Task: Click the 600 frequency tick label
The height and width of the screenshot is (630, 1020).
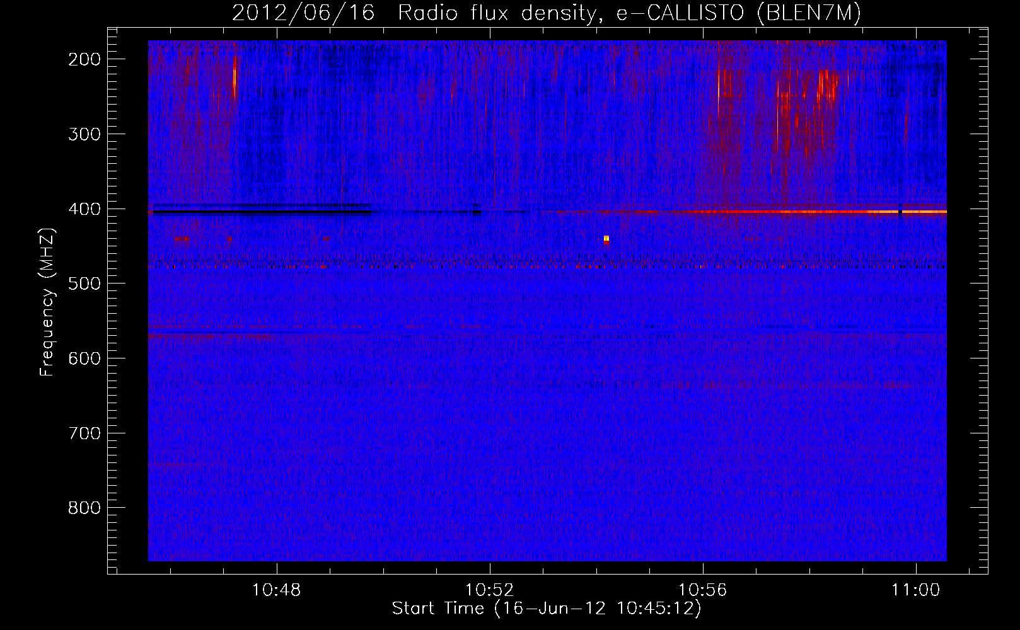Action: 84,358
